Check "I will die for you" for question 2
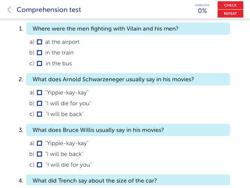The width and height of the screenshot is (250, 188). [39, 103]
